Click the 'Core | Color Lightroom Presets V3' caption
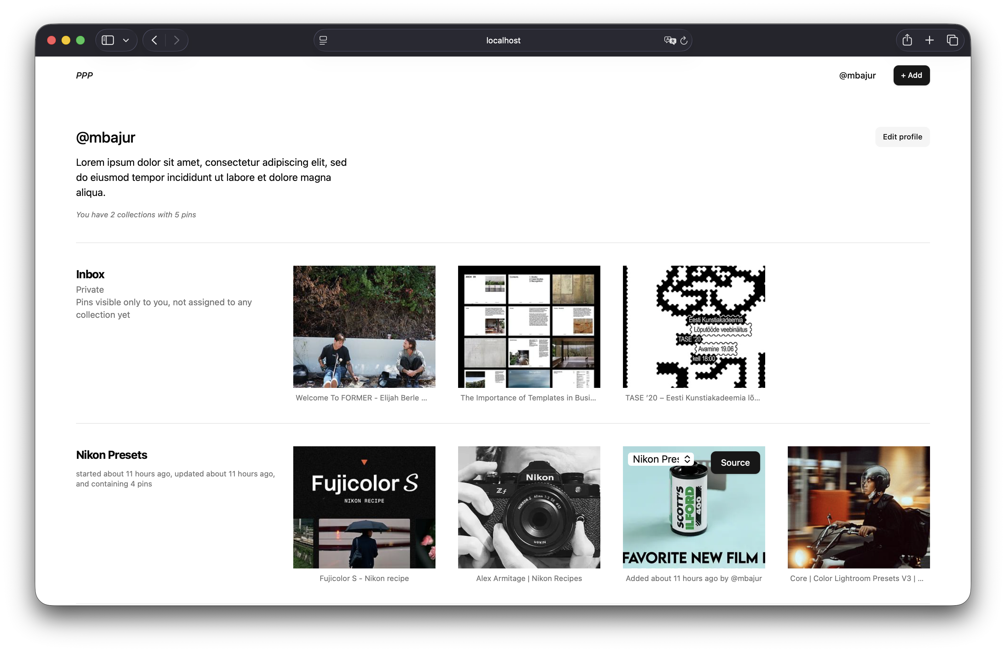The image size is (1006, 652). (x=857, y=579)
